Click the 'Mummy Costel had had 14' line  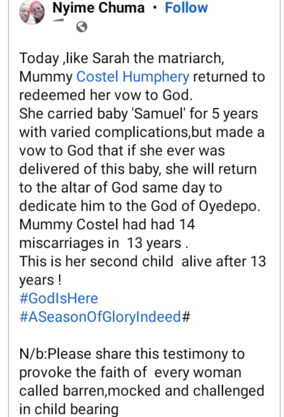(x=107, y=225)
